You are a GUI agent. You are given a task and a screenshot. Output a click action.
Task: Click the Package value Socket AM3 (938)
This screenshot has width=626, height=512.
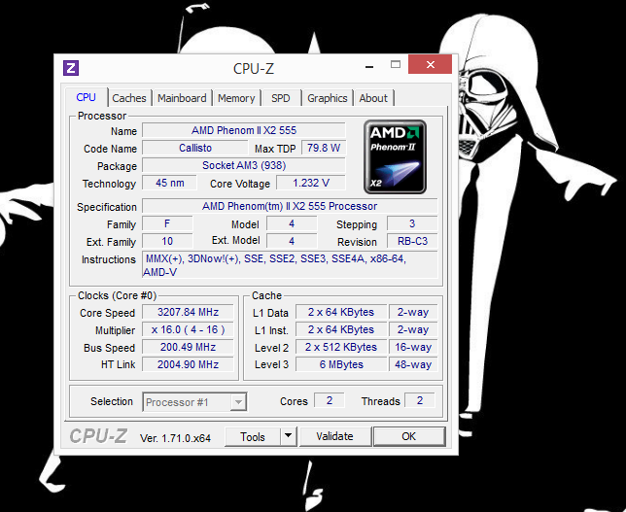tap(244, 165)
